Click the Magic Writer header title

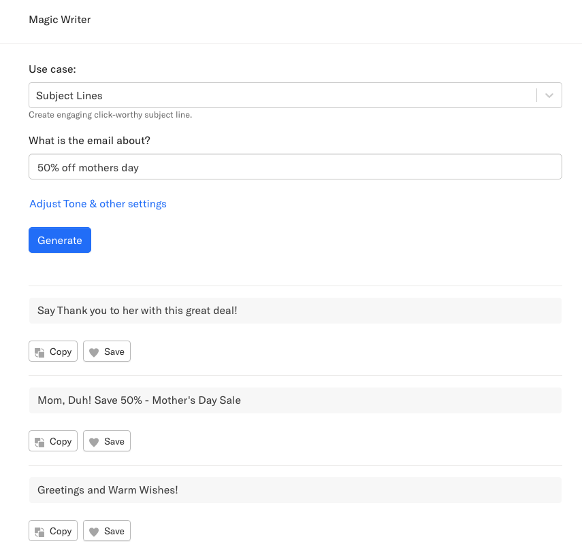coord(60,20)
